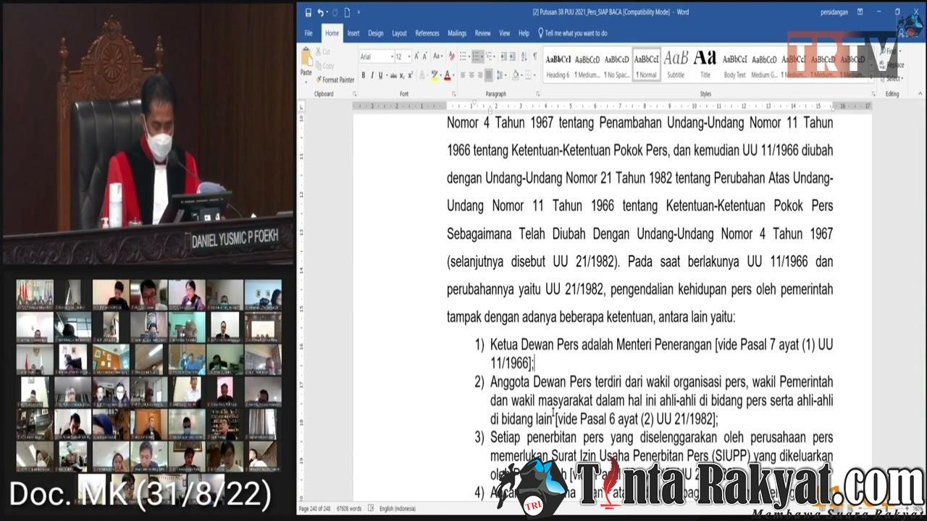
Task: Open the Review tab
Action: pos(483,33)
